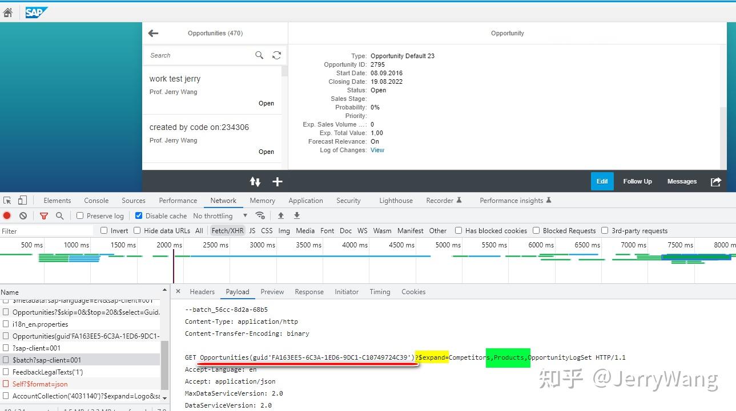
Task: Check the Hide data URLs option
Action: tap(137, 230)
